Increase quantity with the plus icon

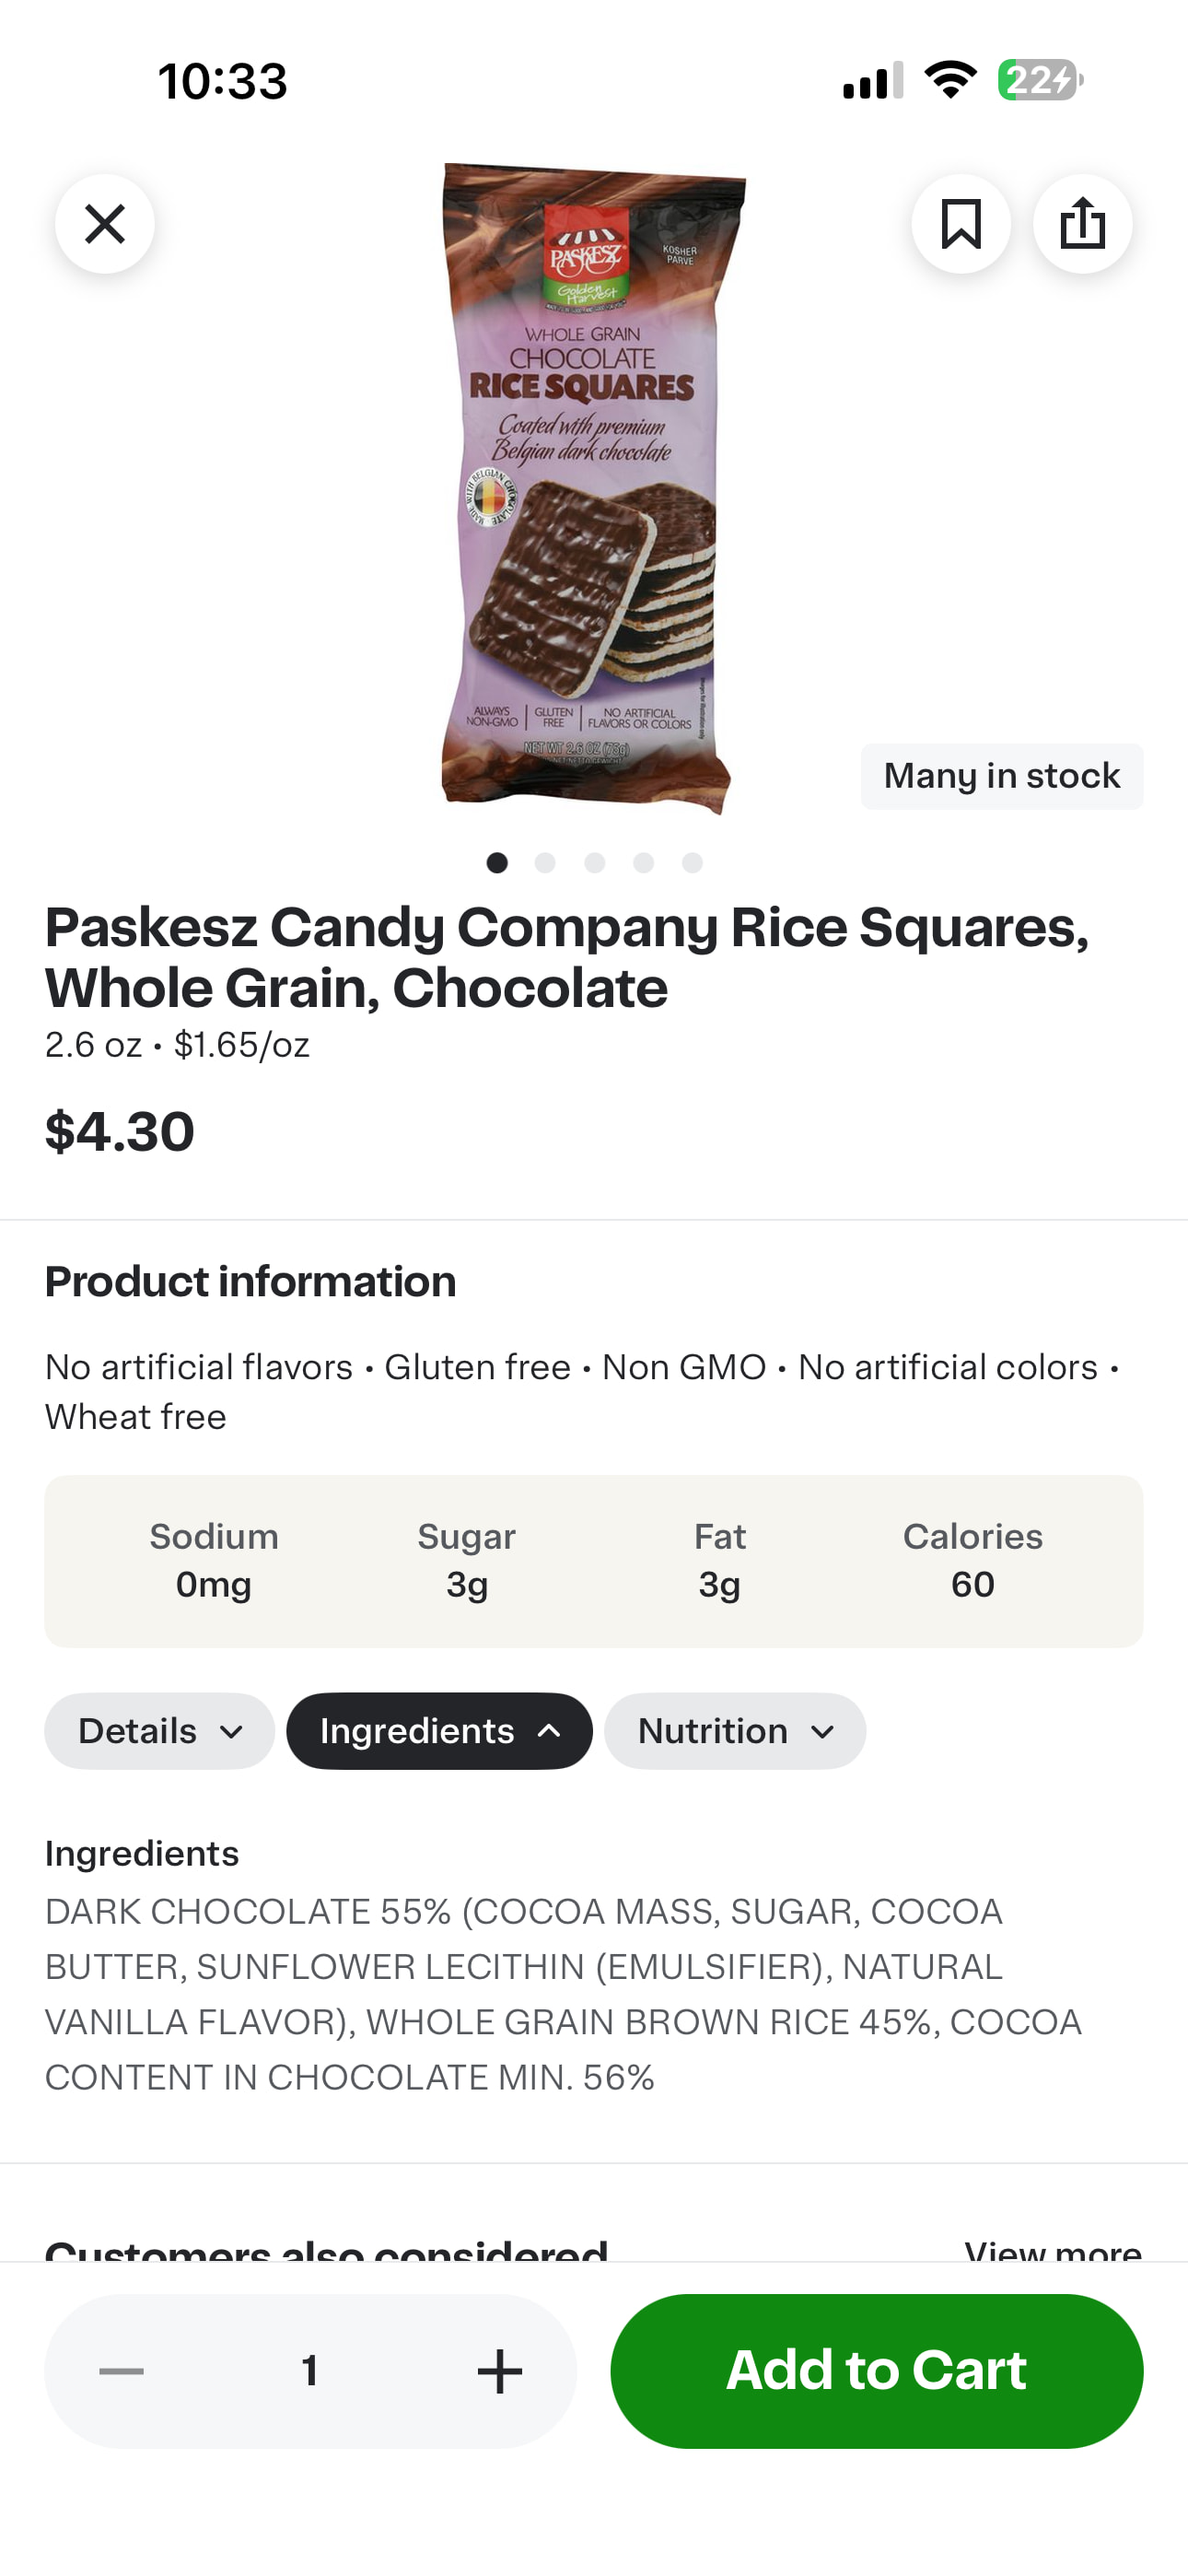pyautogui.click(x=499, y=2371)
